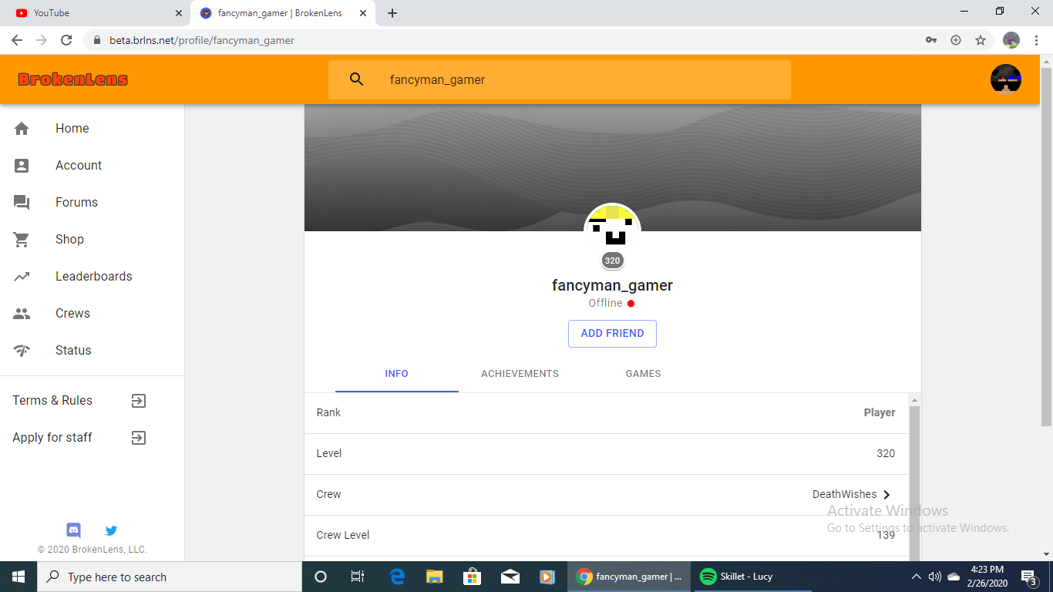Click the volume speaker tray icon

tap(935, 577)
